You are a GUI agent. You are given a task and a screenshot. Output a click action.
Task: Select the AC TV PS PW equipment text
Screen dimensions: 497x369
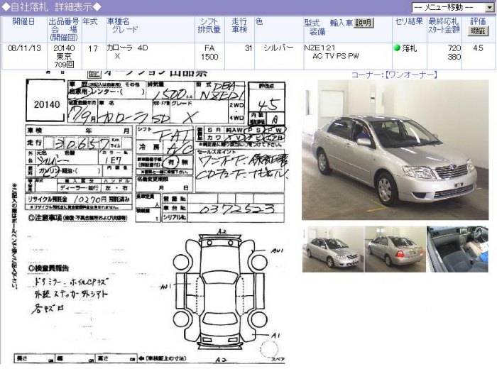[x=336, y=56]
